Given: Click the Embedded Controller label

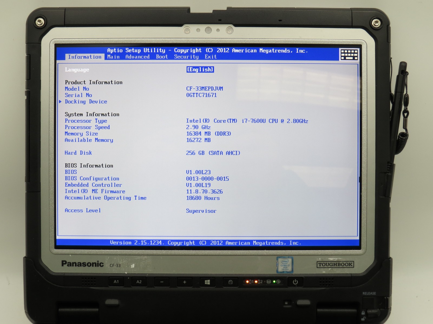Looking at the screenshot, I should point(93,185).
